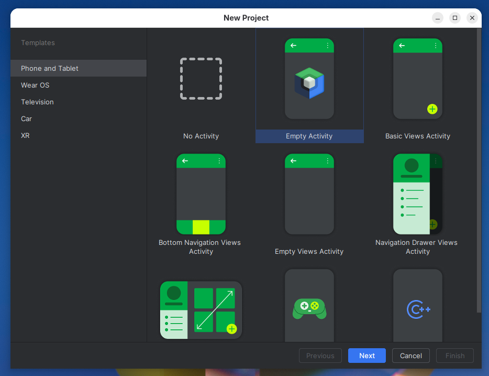Click the Empty Activity label
This screenshot has width=489, height=376.
click(x=309, y=136)
